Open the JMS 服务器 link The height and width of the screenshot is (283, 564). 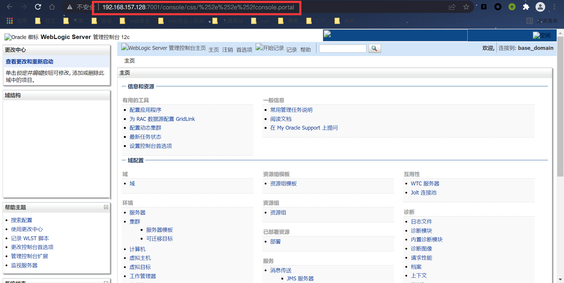coord(300,279)
